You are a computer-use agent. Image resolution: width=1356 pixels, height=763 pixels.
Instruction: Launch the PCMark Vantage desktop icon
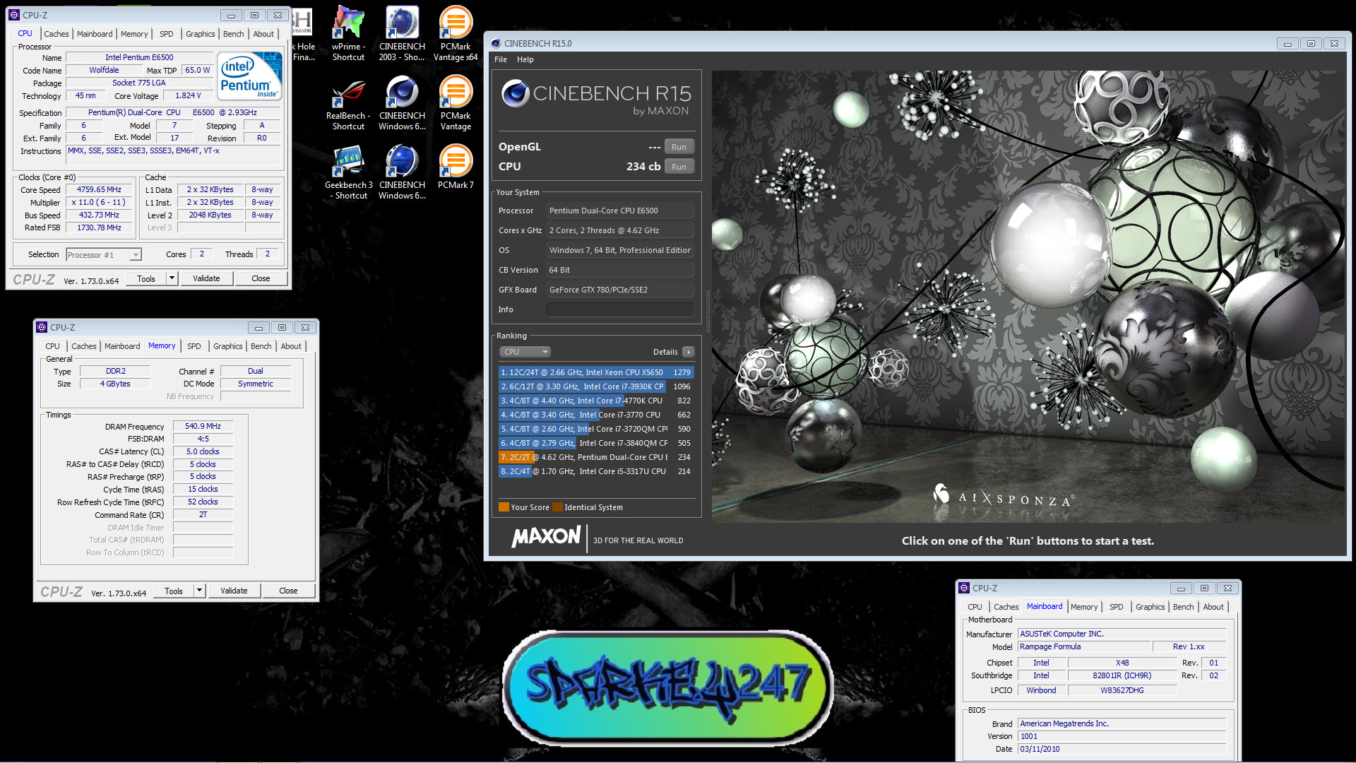click(456, 103)
